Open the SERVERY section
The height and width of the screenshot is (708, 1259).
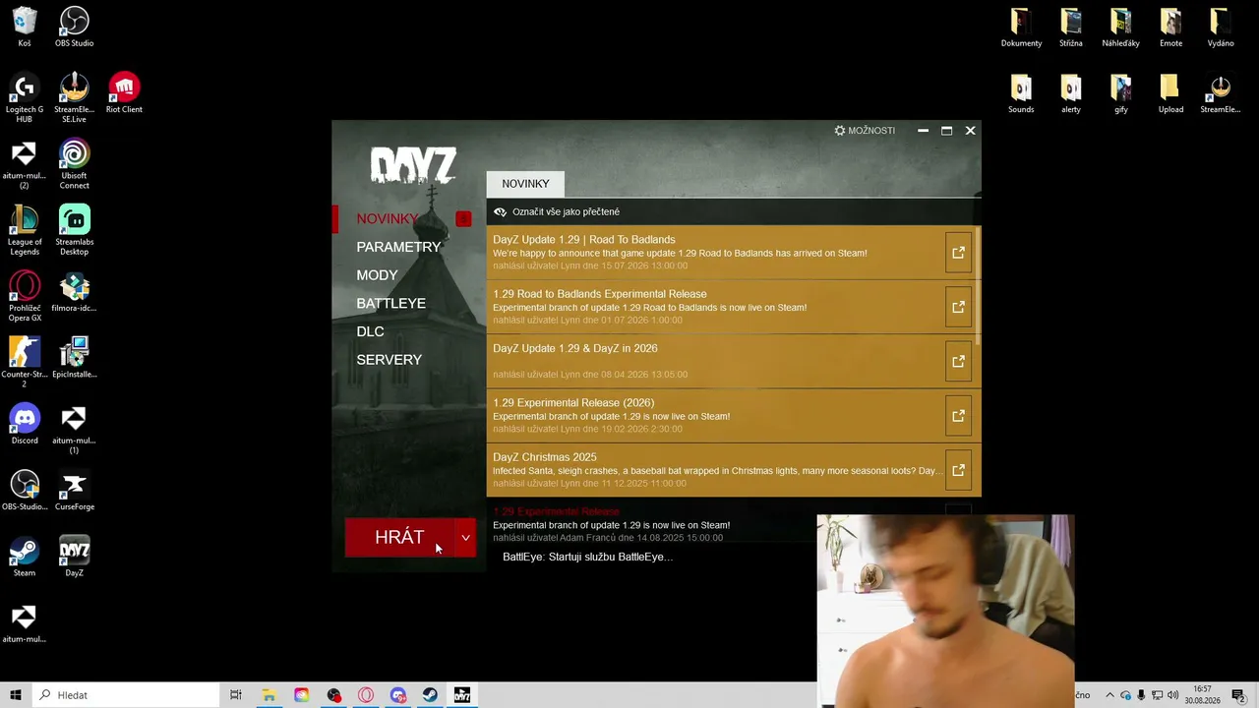[389, 360]
